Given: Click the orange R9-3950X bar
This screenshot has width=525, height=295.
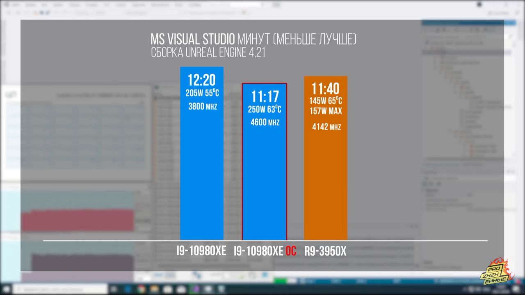Looking at the screenshot, I should click(x=326, y=158).
